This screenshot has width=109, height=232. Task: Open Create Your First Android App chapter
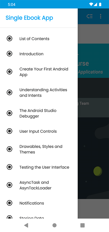click(x=39, y=72)
